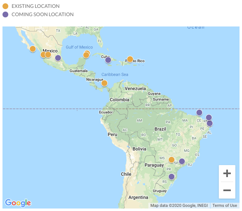
Task: Click the 'EXISTING LOCATION' legend label
Action: (36, 6)
